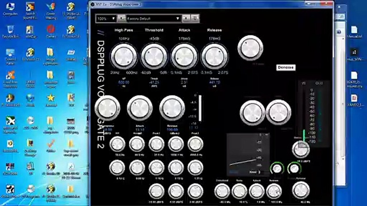The width and height of the screenshot is (367, 206).
Task: Click the knob above the Denoise label
Action: point(250,48)
